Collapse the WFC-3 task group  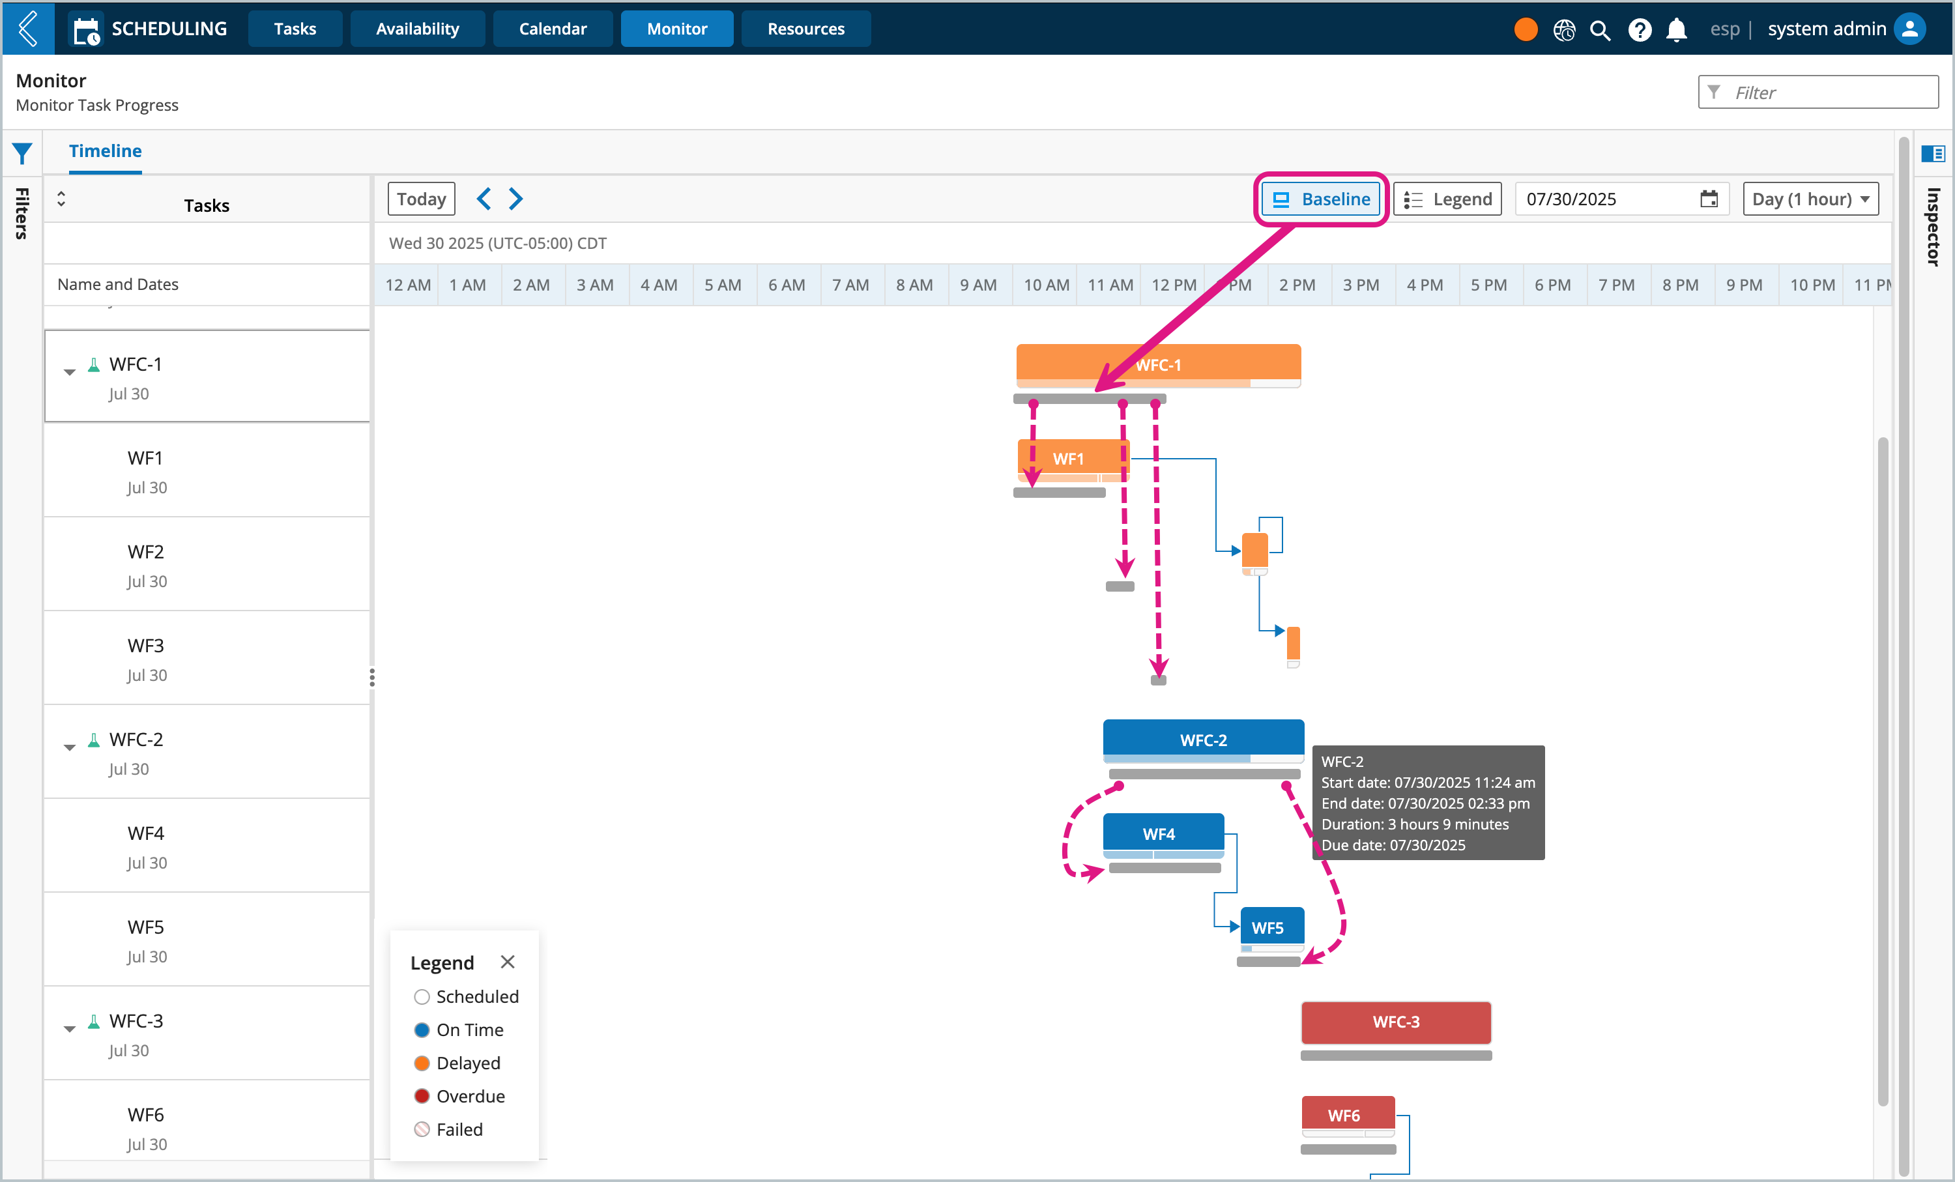[70, 1029]
